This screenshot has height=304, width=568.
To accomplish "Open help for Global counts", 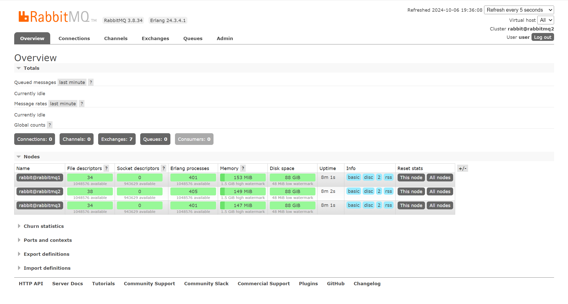I will coord(50,125).
